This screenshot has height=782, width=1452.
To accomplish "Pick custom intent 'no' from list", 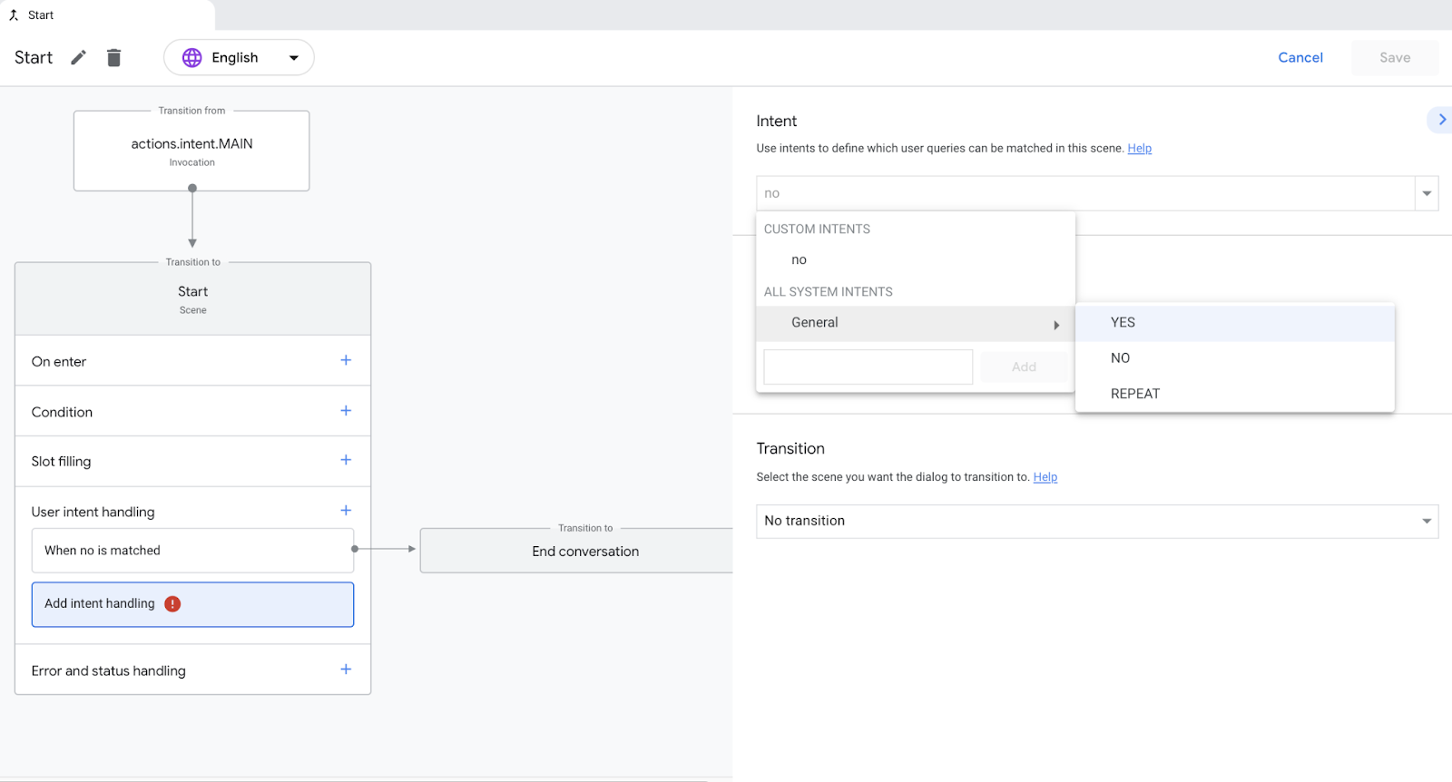I will point(799,260).
